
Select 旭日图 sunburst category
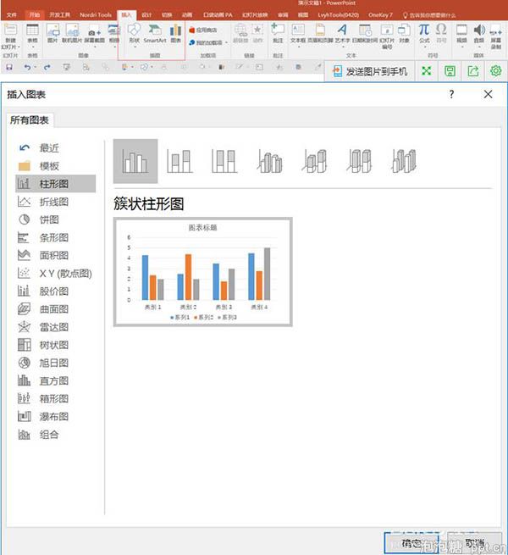[56, 363]
